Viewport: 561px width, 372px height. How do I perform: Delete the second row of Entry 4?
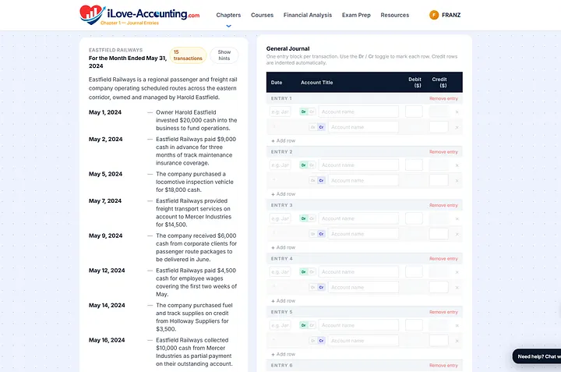[x=457, y=288]
